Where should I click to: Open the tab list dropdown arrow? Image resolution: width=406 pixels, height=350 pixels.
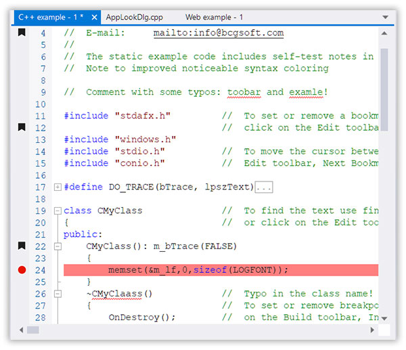point(386,17)
